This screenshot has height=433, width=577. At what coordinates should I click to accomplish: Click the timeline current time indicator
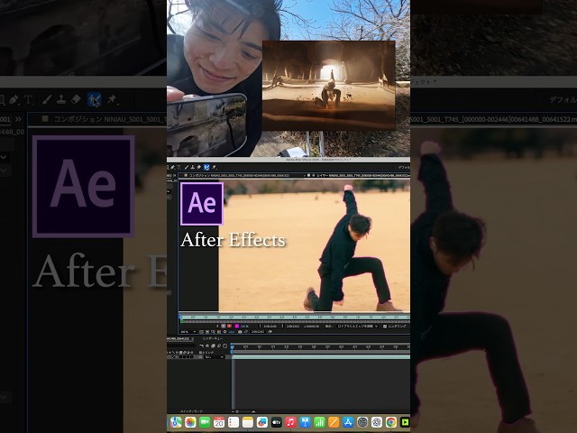click(233, 346)
